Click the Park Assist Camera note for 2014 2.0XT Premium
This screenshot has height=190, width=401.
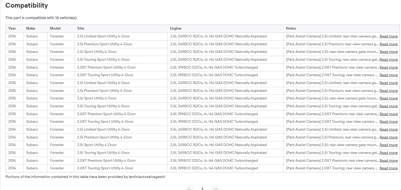[x=333, y=161]
